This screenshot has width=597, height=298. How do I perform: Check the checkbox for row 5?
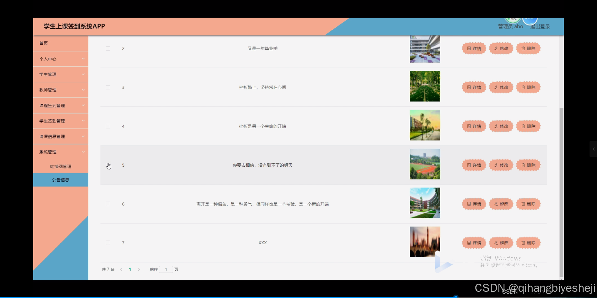(x=108, y=165)
